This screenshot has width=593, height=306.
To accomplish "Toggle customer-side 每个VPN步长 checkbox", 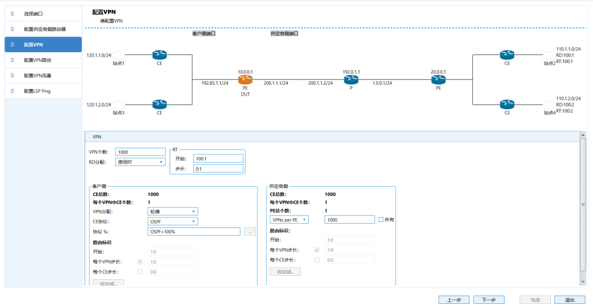I will [x=140, y=262].
